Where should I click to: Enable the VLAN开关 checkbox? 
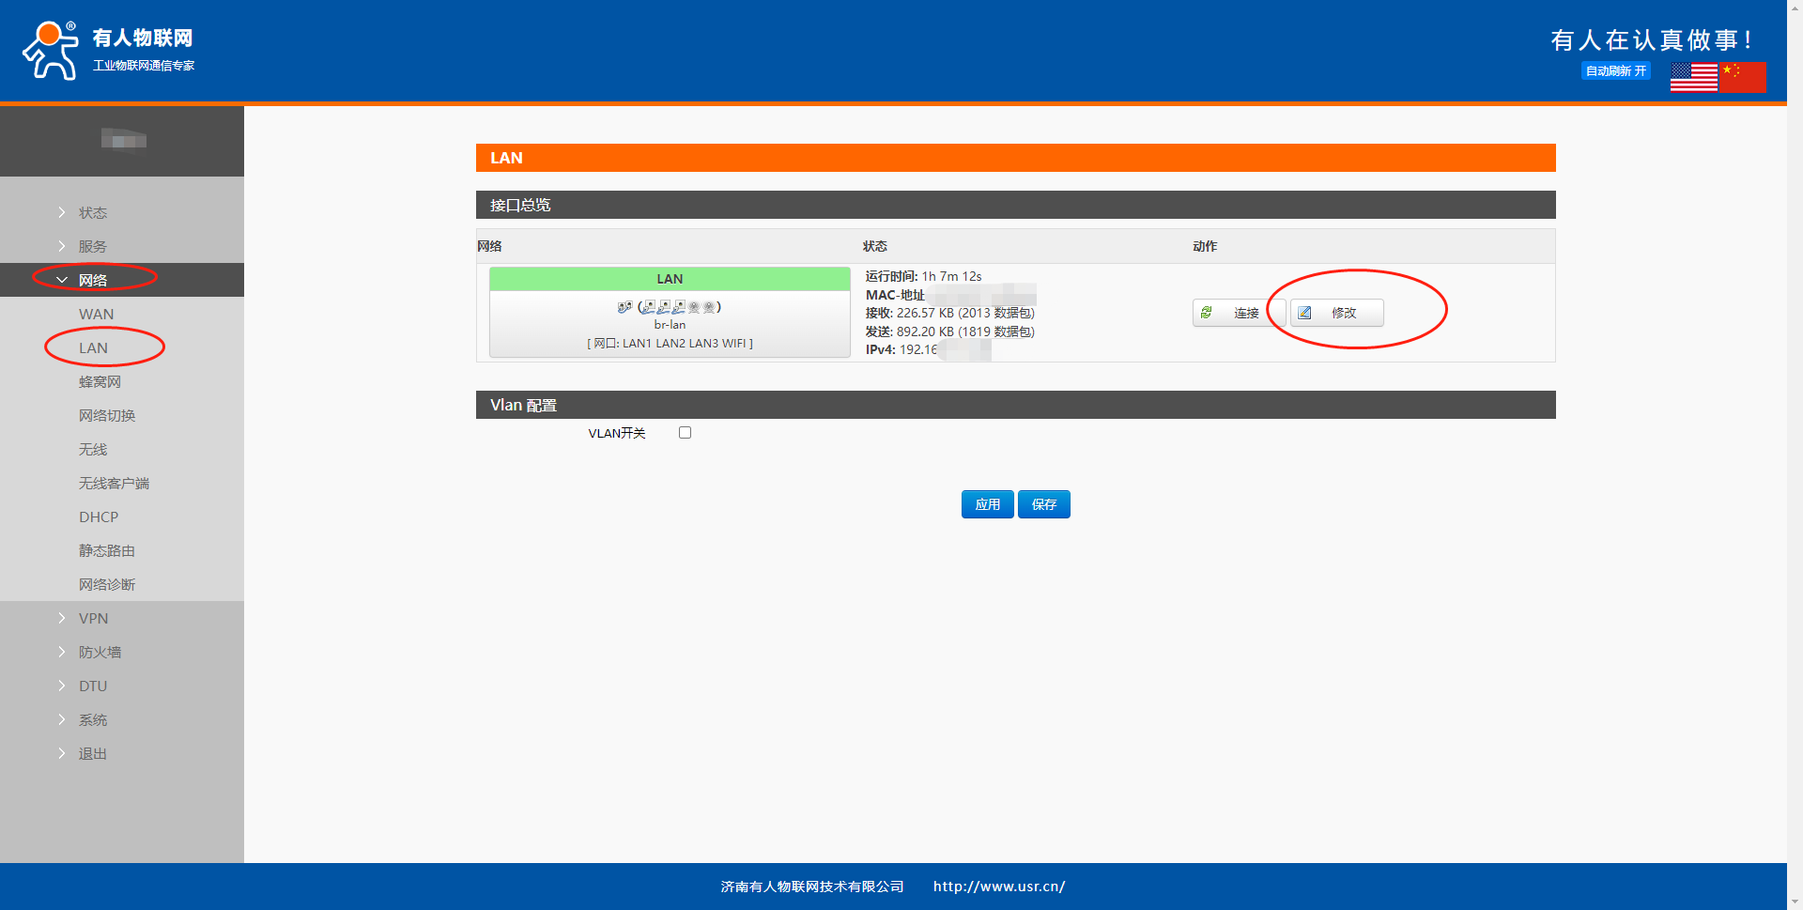pyautogui.click(x=685, y=433)
